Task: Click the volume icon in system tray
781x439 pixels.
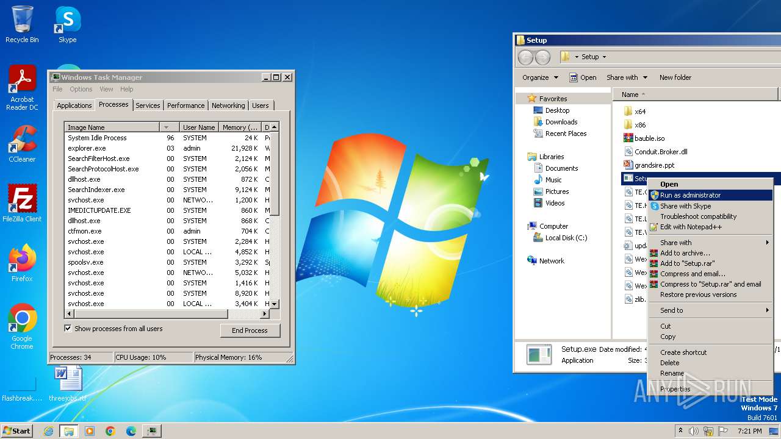Action: click(694, 431)
